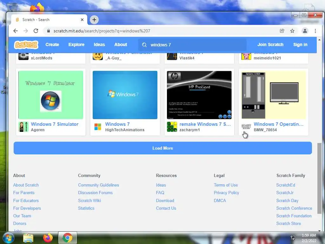This screenshot has height=244, width=325.
Task: Click Join Scratch in the navigation bar
Action: click(x=270, y=44)
